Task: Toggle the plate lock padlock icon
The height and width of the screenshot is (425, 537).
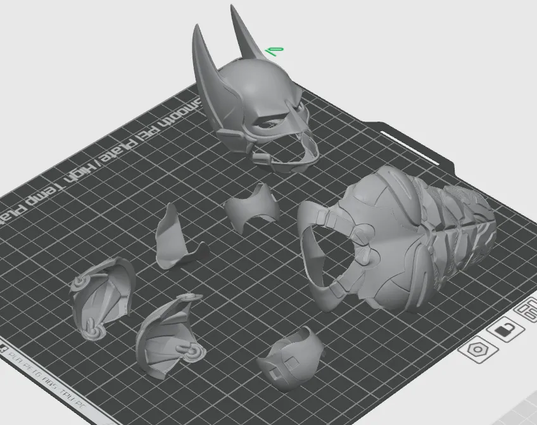Action: (505, 330)
